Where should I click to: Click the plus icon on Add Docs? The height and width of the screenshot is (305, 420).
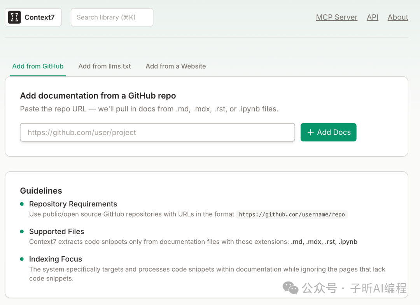point(310,132)
